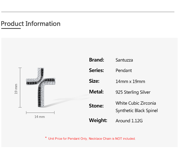The width and height of the screenshot is (179, 157).
Task: Click the dark underline beneath Product Information
Action: 11,28
